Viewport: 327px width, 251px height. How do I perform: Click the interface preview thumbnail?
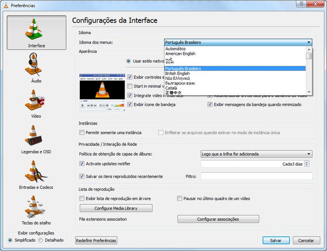(x=101, y=92)
